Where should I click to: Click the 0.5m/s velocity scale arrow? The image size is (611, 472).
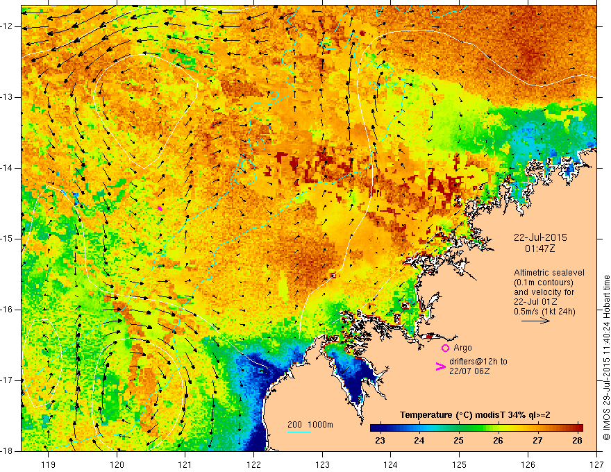(x=535, y=321)
